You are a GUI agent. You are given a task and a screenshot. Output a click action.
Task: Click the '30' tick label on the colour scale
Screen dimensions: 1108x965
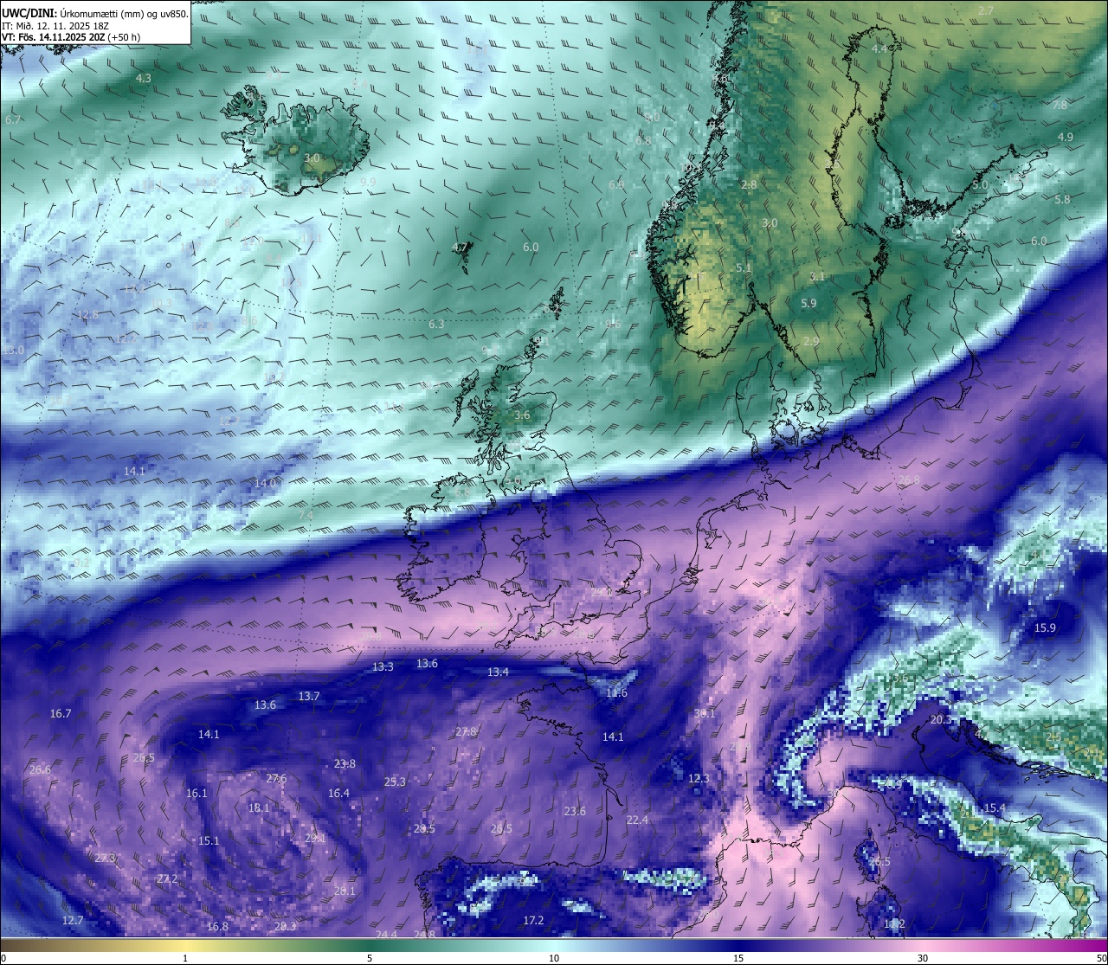point(923,958)
